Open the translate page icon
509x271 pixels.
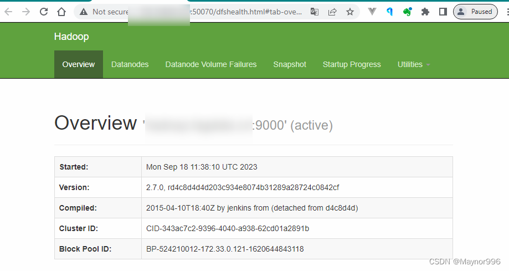(x=314, y=12)
